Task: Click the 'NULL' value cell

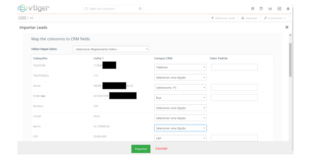Action: tap(97, 116)
